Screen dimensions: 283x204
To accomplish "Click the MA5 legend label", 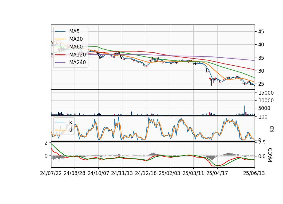I will pos(74,31).
